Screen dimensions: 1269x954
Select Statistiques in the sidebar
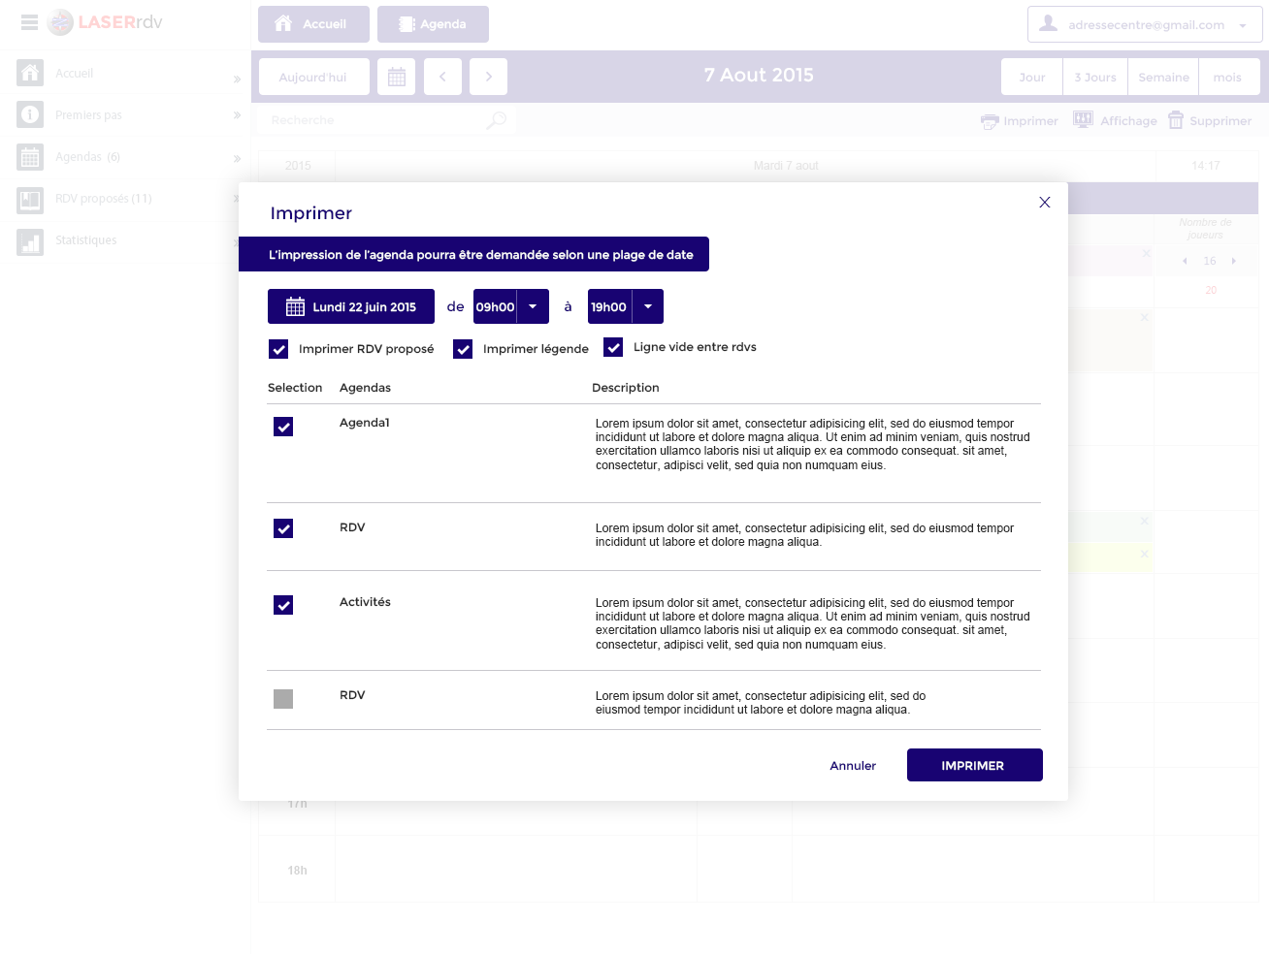pos(85,240)
